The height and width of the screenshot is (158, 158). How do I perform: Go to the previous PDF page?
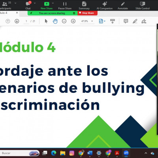(x=8, y=21)
